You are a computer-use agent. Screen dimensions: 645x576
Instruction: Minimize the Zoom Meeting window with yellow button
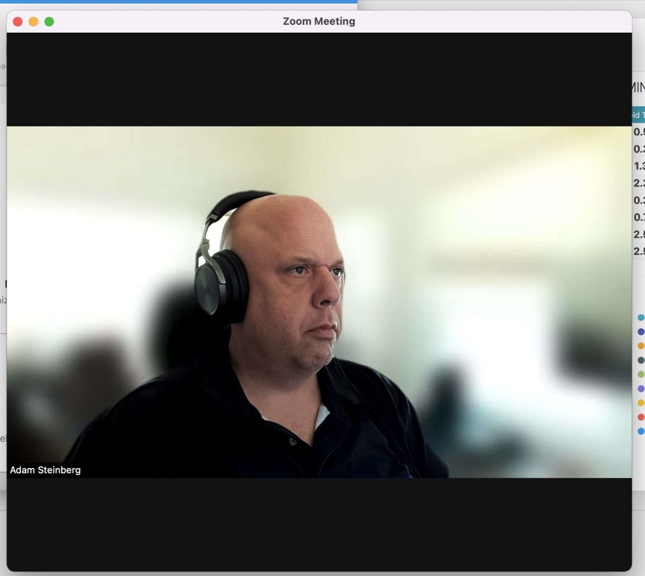click(x=33, y=22)
